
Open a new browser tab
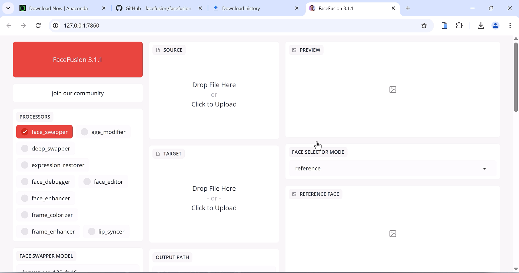coord(408,8)
